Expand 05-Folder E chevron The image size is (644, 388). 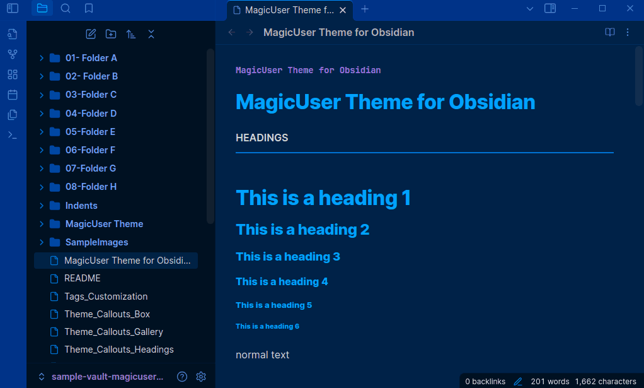[x=42, y=131]
